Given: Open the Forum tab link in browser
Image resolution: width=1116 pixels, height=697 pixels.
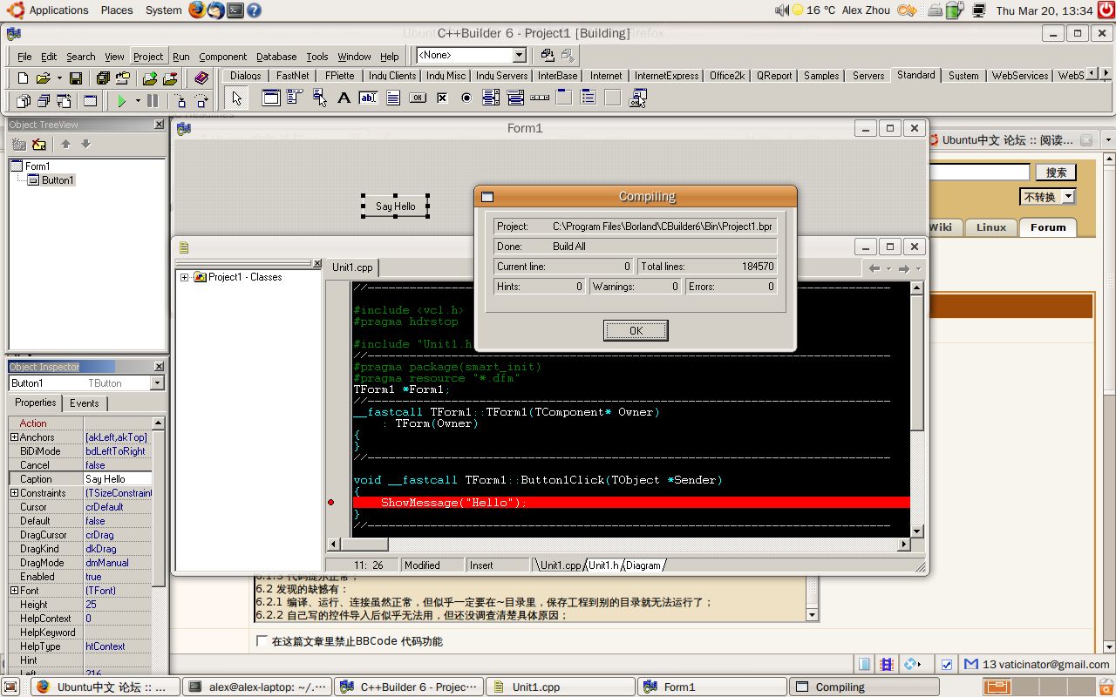Looking at the screenshot, I should [x=1048, y=227].
